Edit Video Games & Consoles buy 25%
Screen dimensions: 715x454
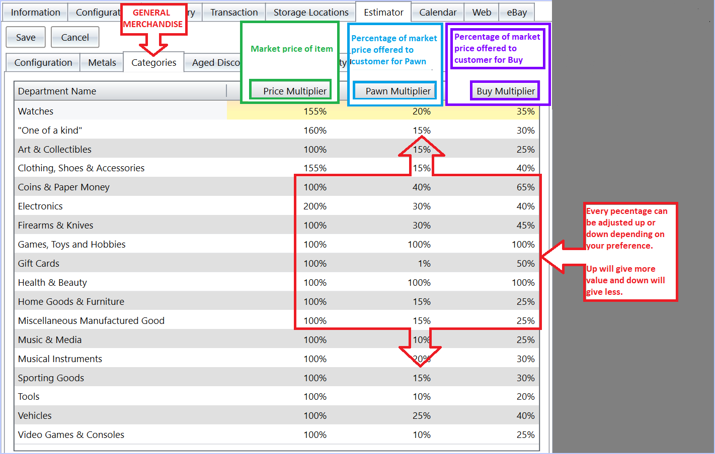coord(525,434)
